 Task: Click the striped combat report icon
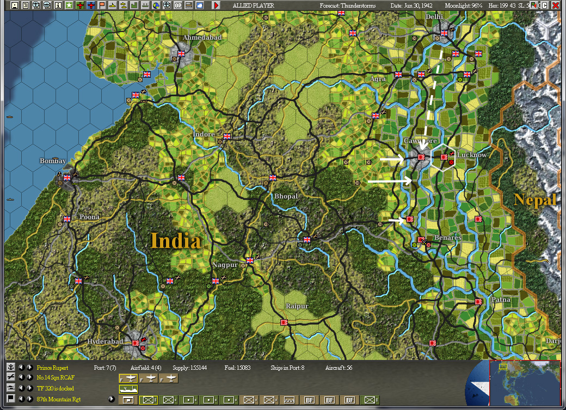188,5
